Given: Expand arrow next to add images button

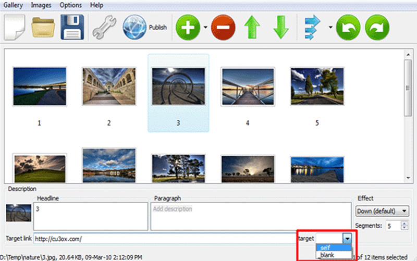Looking at the screenshot, I should 205,27.
